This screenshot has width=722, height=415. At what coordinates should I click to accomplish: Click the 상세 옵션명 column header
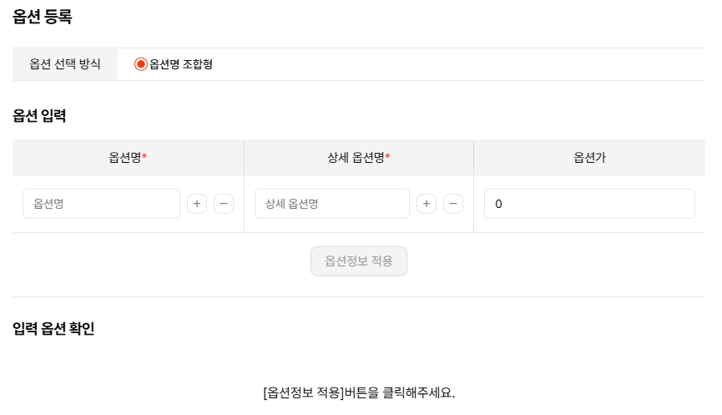tap(356, 158)
